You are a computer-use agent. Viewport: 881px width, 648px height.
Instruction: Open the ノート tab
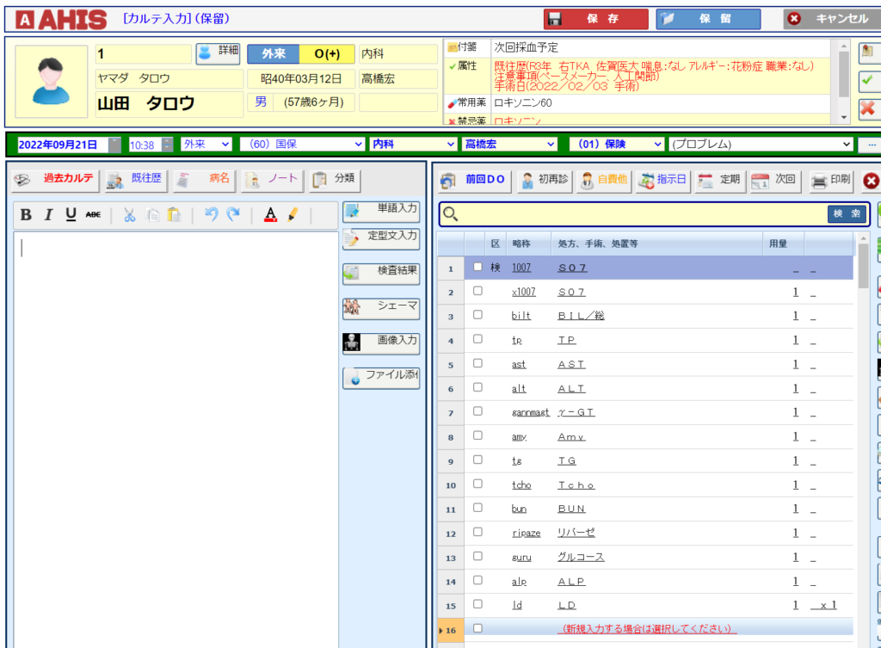pos(272,181)
